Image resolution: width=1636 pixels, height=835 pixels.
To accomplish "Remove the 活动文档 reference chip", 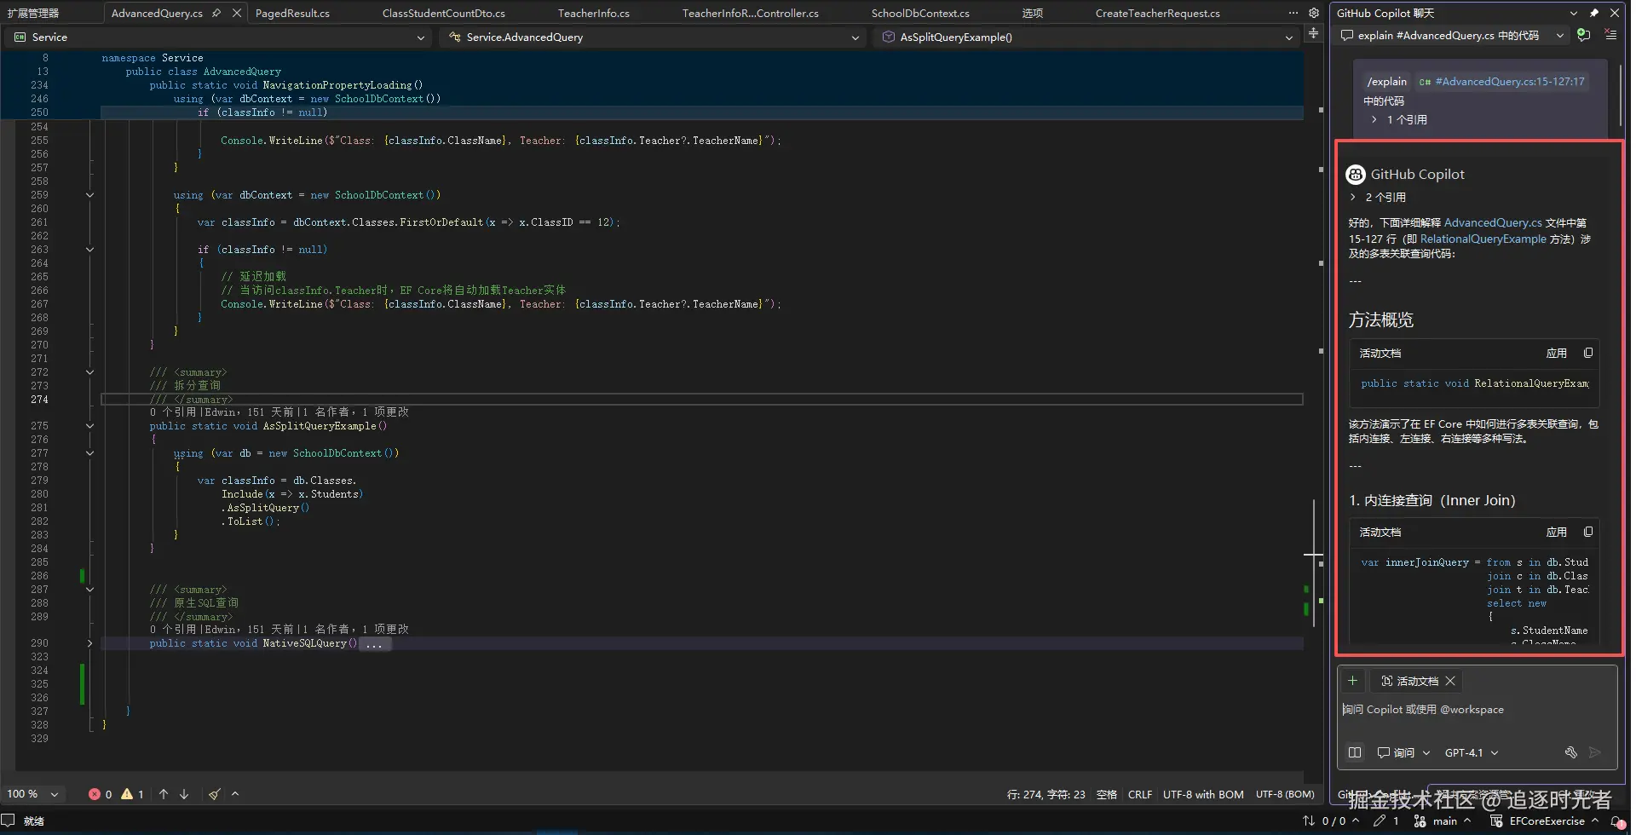I will pos(1450,681).
